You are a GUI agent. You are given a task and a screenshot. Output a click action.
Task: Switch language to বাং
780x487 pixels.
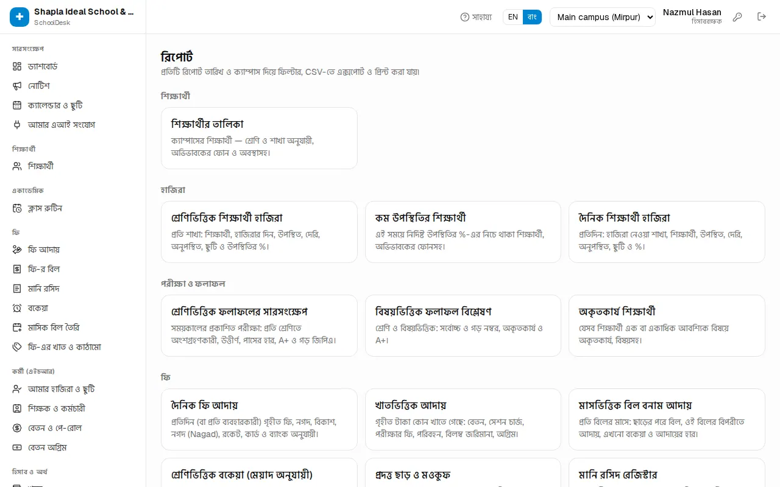[532, 17]
